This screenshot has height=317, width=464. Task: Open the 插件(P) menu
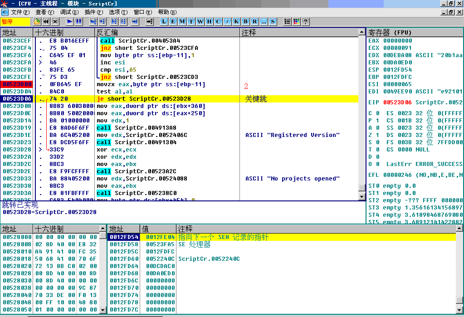(x=94, y=12)
